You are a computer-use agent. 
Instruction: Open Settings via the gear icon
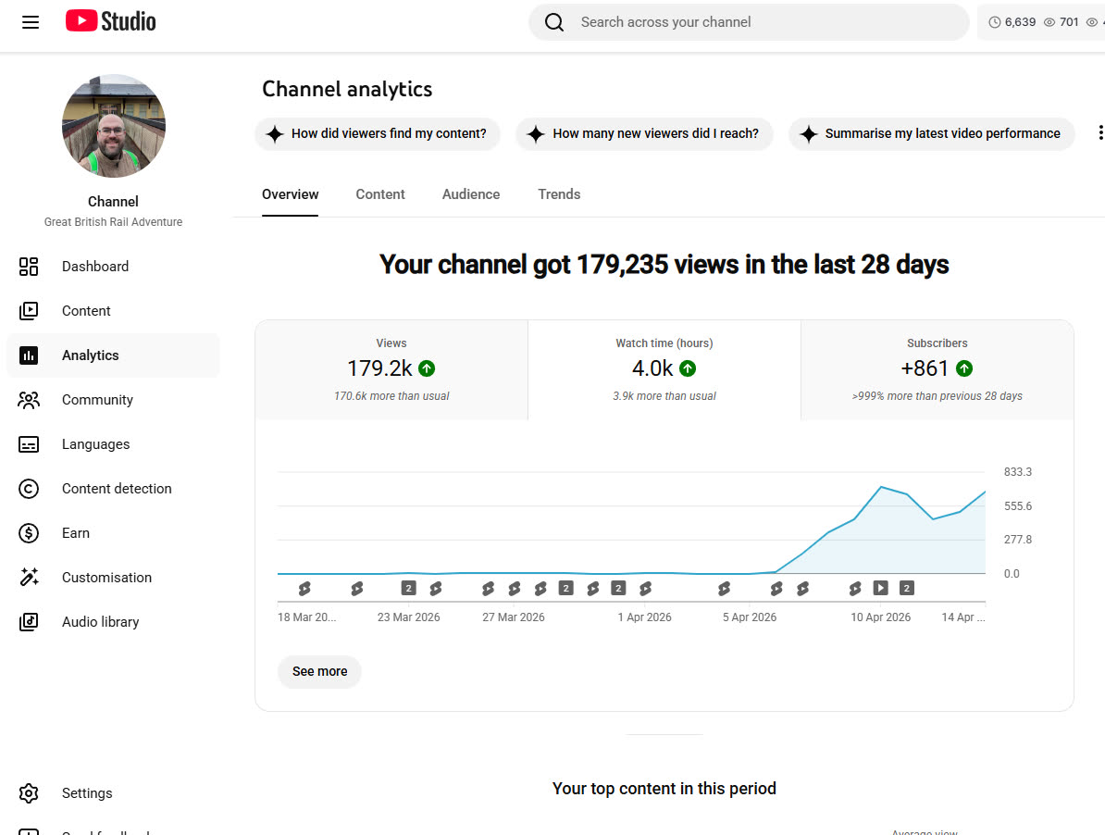click(x=29, y=792)
